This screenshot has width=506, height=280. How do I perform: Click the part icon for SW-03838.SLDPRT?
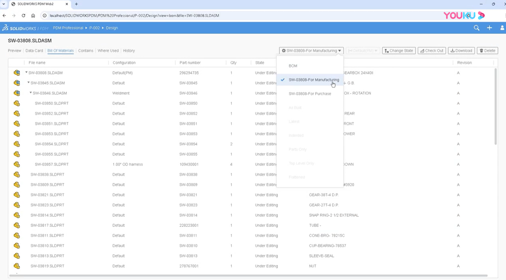[17, 174]
